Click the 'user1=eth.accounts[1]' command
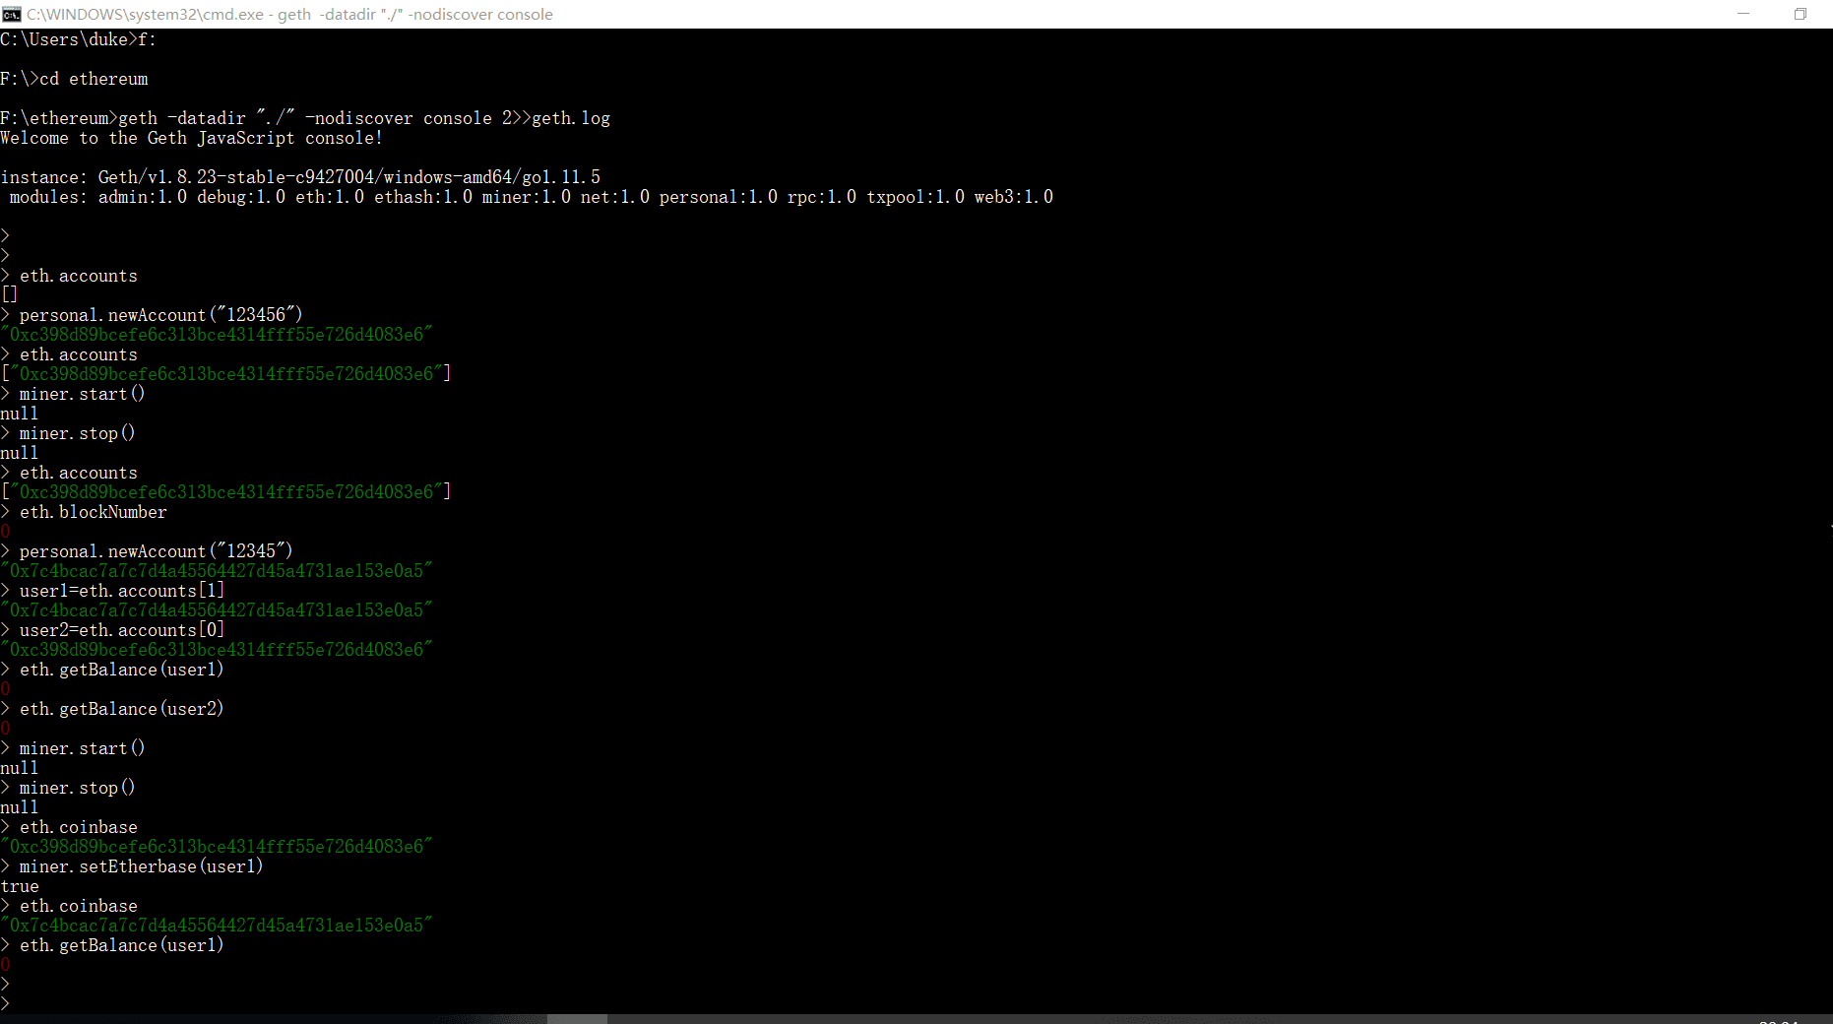The image size is (1833, 1024). [x=122, y=591]
